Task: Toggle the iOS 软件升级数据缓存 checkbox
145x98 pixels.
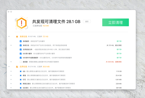Action: click(x=21, y=58)
